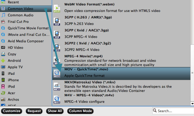Image resolution: width=194 pixels, height=116 pixels.
Task: Click the iPod device icon
Action: click(3, 87)
